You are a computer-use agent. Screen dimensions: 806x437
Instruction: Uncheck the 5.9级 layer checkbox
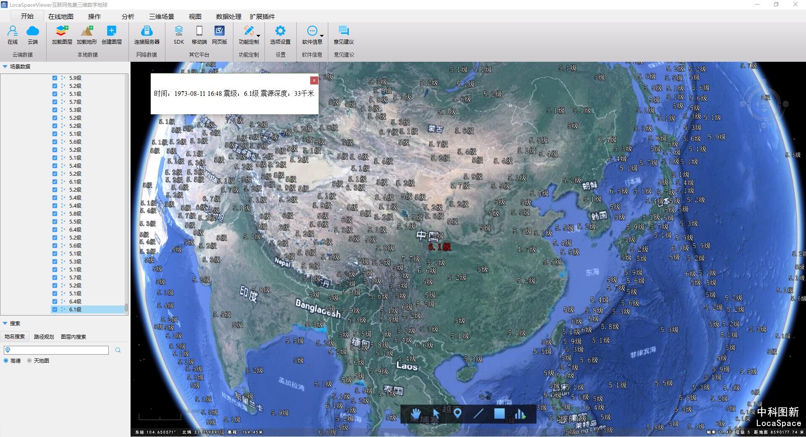coord(55,78)
